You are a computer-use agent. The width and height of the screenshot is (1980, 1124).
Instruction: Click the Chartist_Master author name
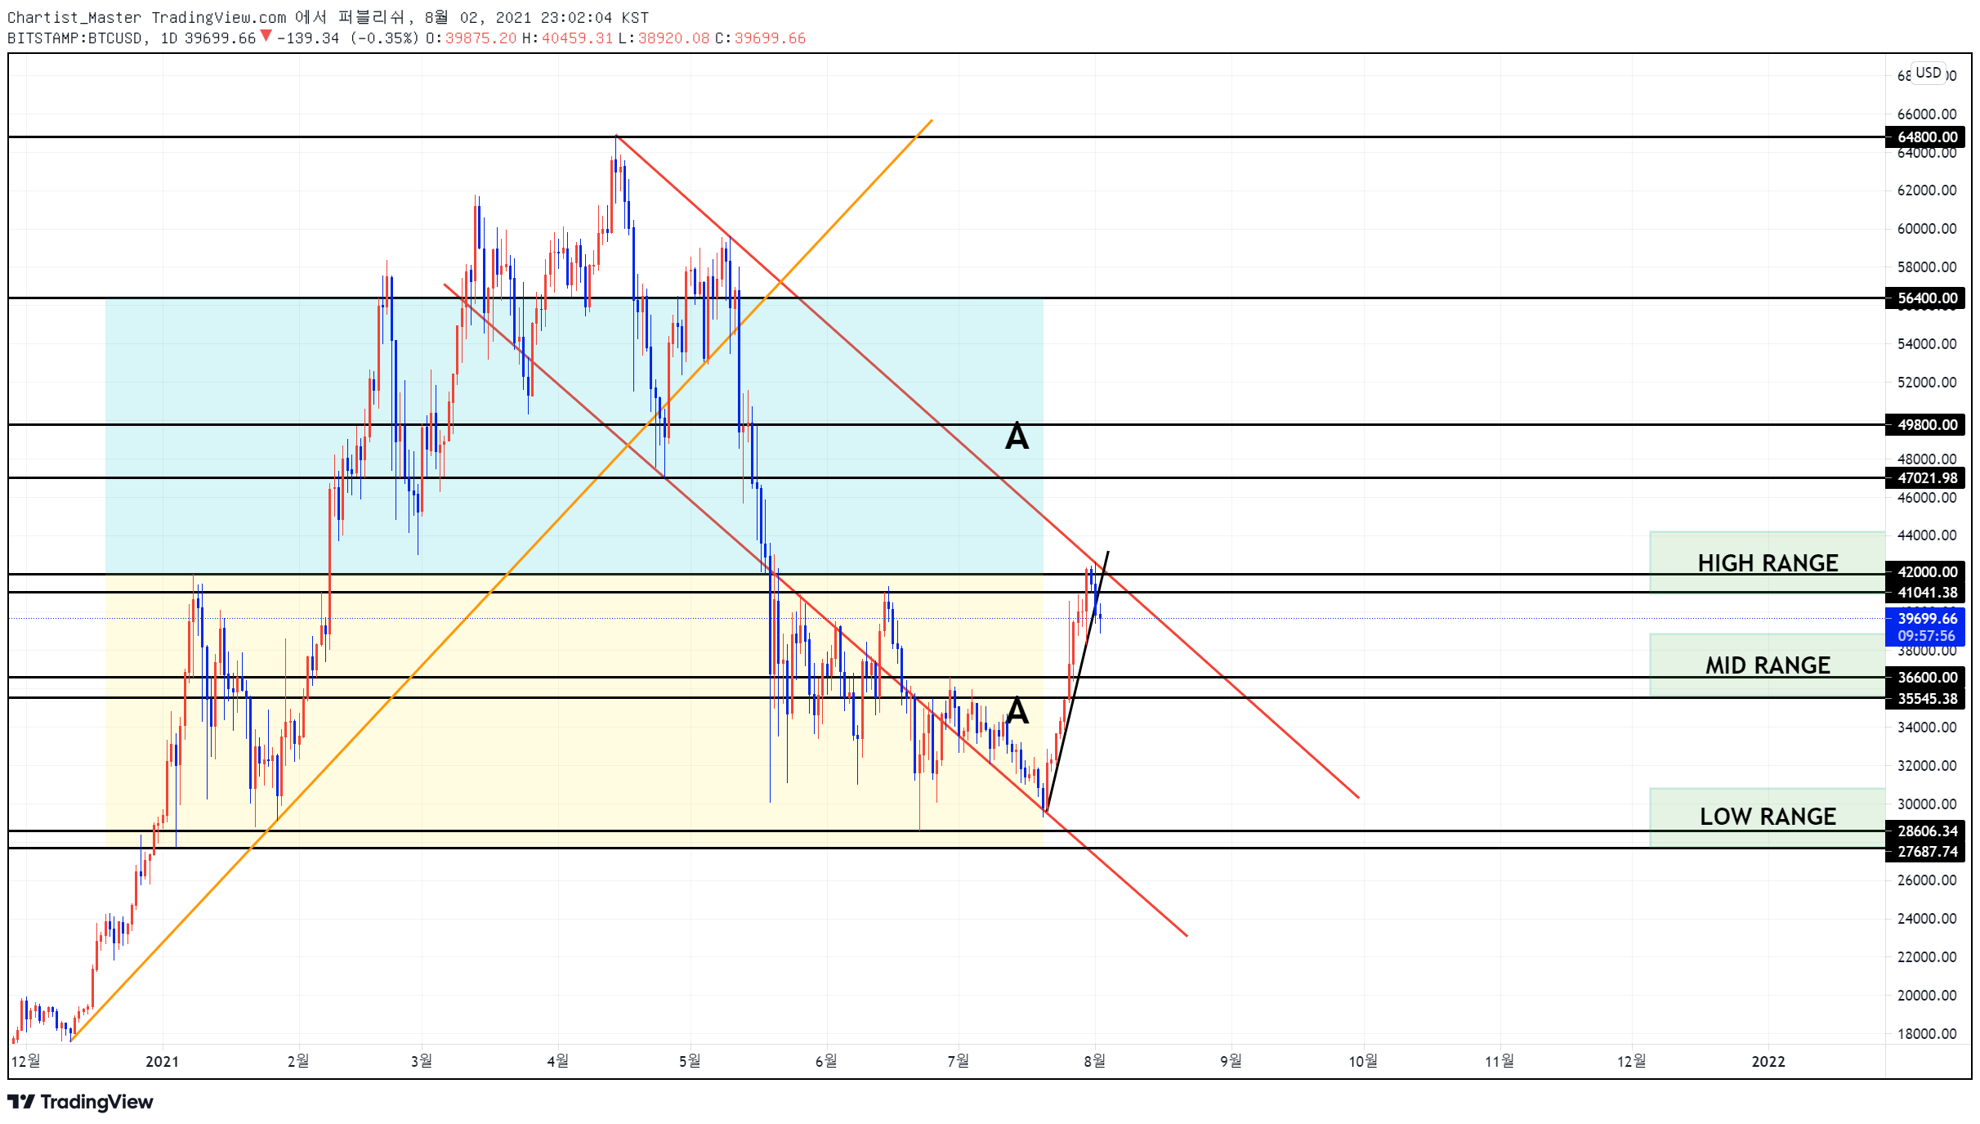[74, 17]
